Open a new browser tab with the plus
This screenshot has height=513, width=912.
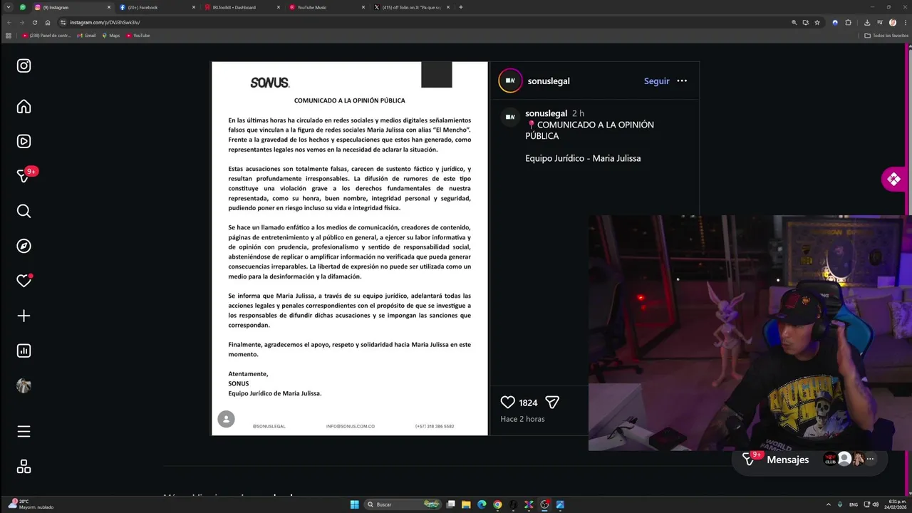coord(461,7)
